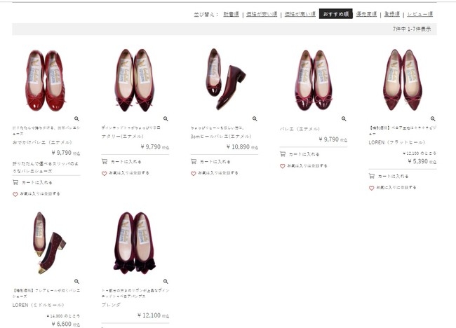Open LOREN (ミドルヒール) product thumbnail
The width and height of the screenshot is (456, 328).
coord(48,242)
